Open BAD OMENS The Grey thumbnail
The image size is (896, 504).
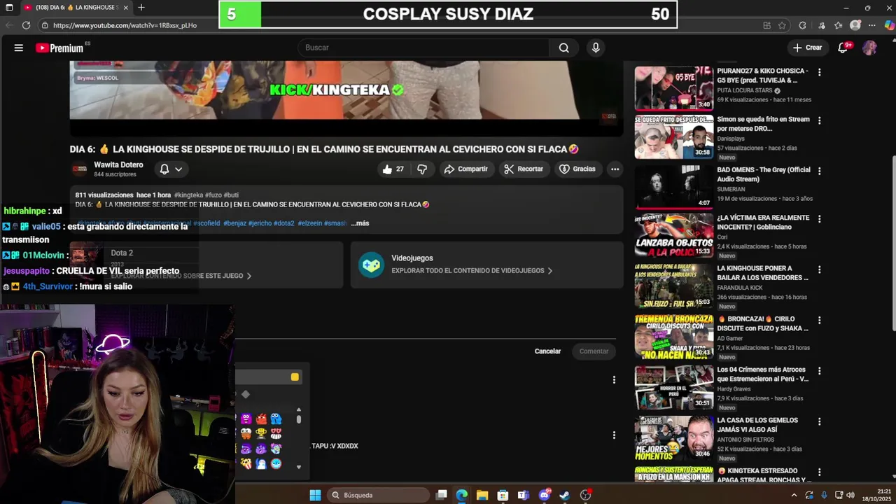tap(673, 187)
